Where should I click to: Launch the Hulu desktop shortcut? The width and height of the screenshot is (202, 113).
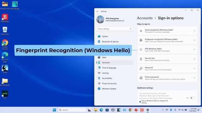5,94
